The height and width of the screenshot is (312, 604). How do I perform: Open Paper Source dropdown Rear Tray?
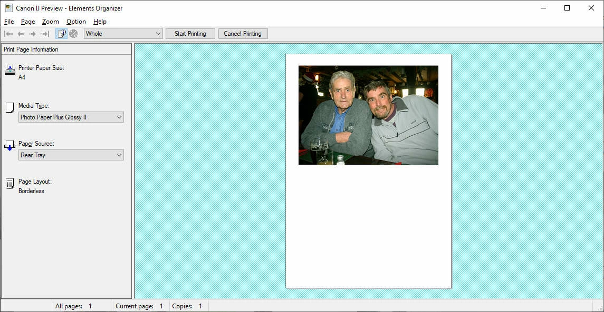point(71,155)
